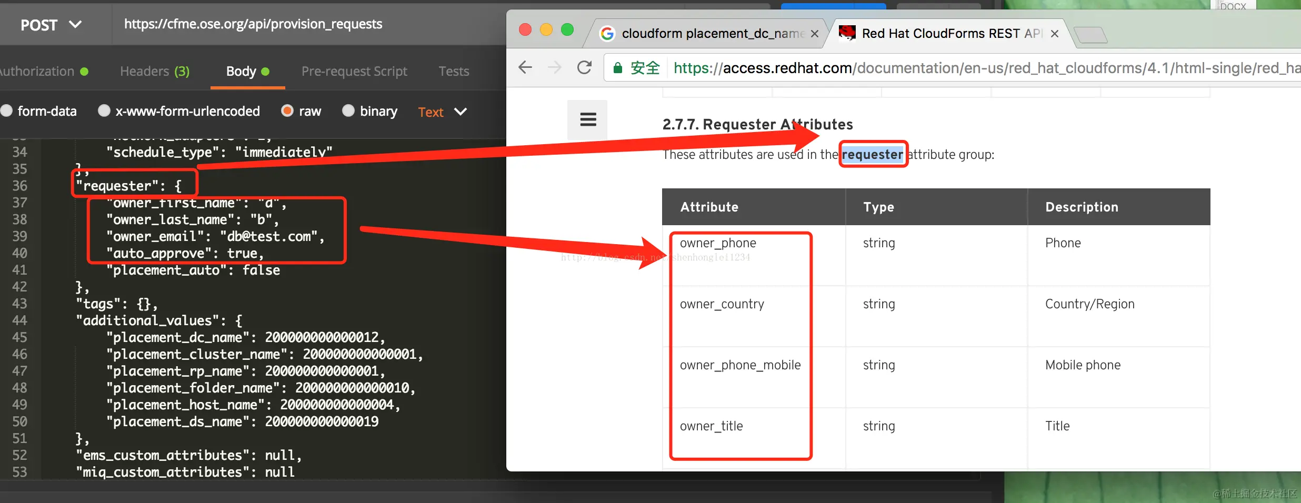The height and width of the screenshot is (503, 1301).
Task: Select the Body tab in Postman
Action: point(247,71)
